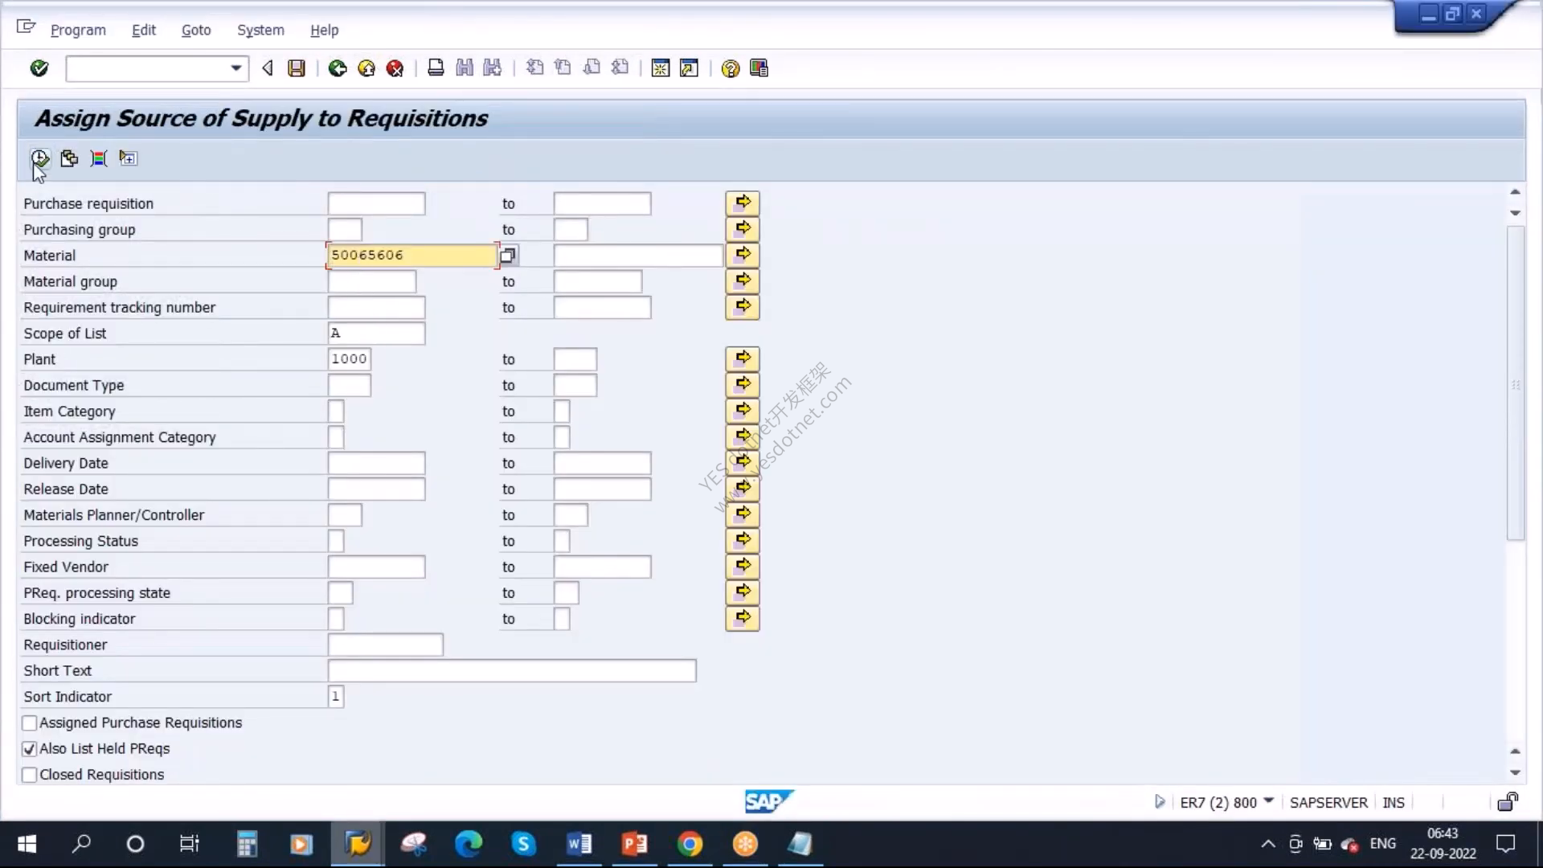This screenshot has height=868, width=1543.
Task: Click the yellow Help question mark icon
Action: click(x=730, y=68)
